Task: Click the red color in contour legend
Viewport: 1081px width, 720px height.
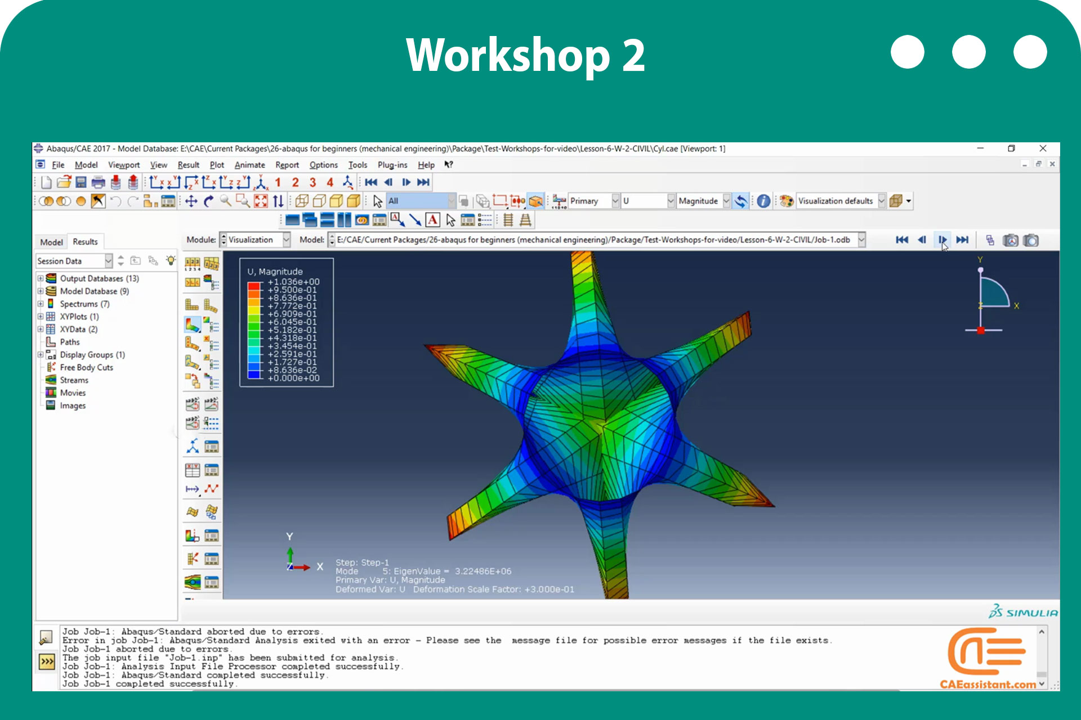Action: click(x=253, y=286)
